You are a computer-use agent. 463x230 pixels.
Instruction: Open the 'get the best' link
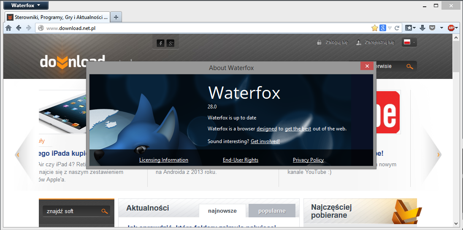[x=298, y=129]
